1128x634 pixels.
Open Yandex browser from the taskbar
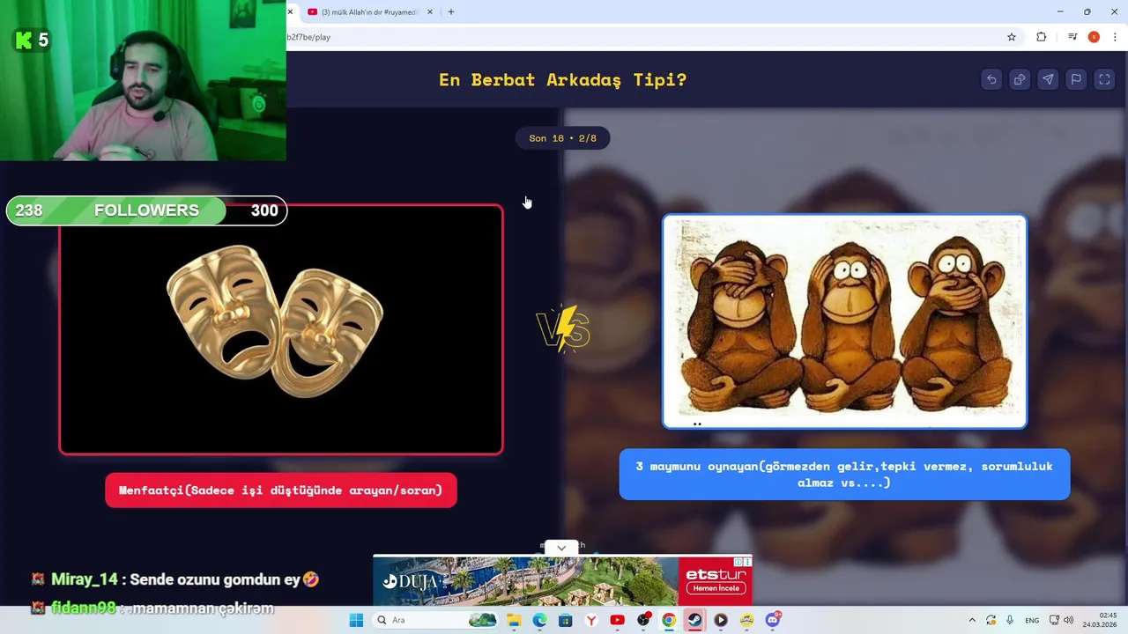pos(591,620)
